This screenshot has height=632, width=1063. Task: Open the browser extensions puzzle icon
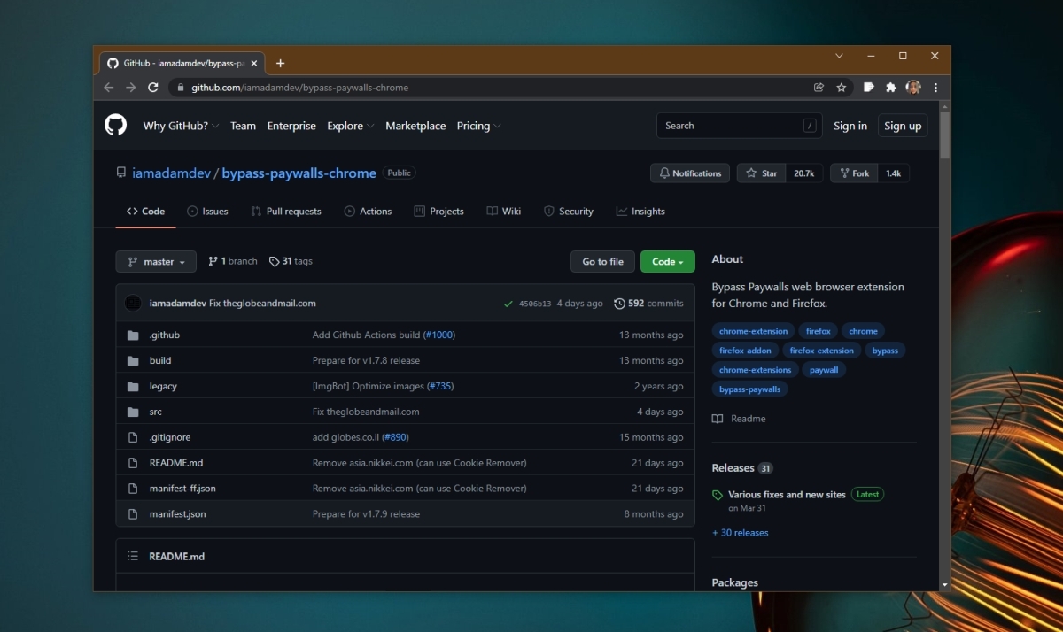tap(891, 88)
